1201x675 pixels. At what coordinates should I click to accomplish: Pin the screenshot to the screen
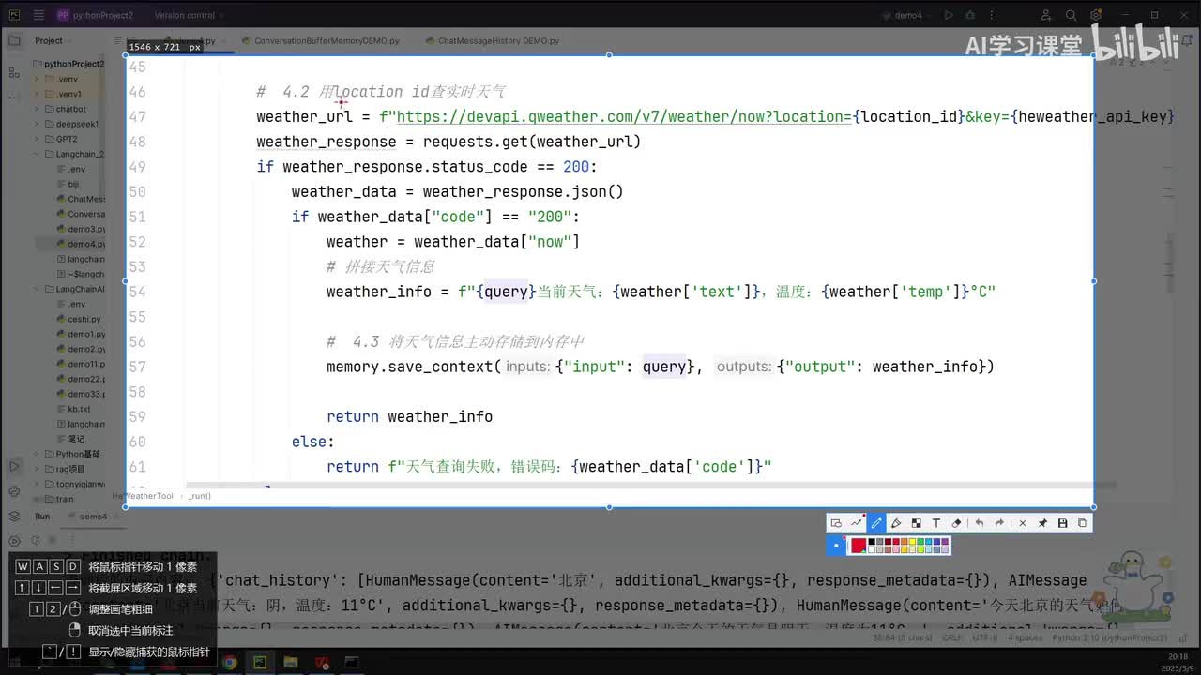[x=1042, y=523]
